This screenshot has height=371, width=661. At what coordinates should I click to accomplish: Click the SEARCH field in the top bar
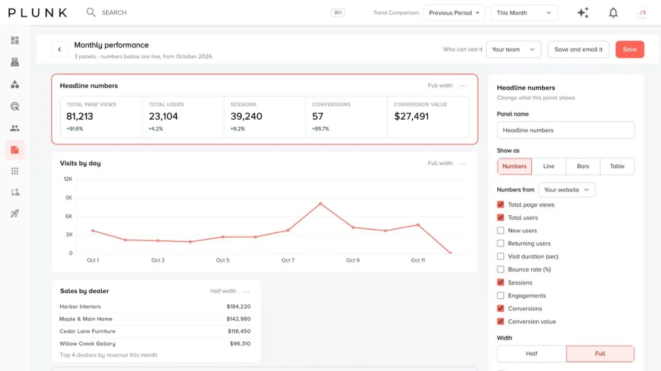pos(114,13)
